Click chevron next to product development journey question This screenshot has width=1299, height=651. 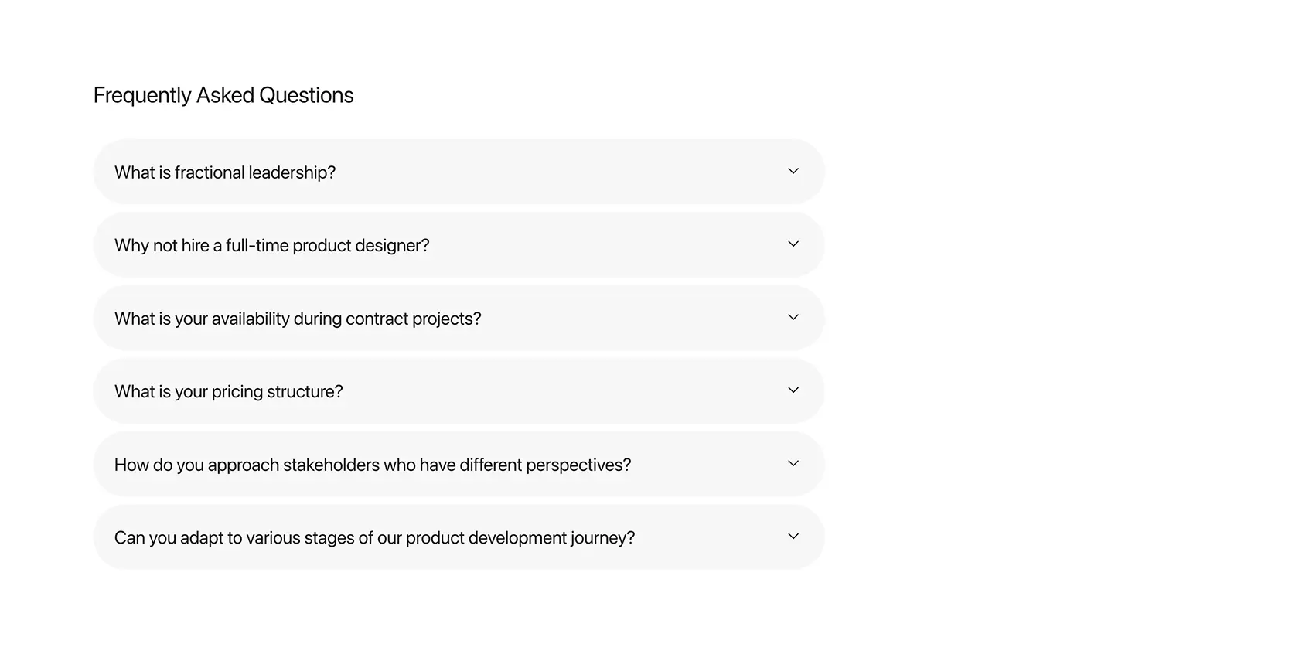coord(793,537)
